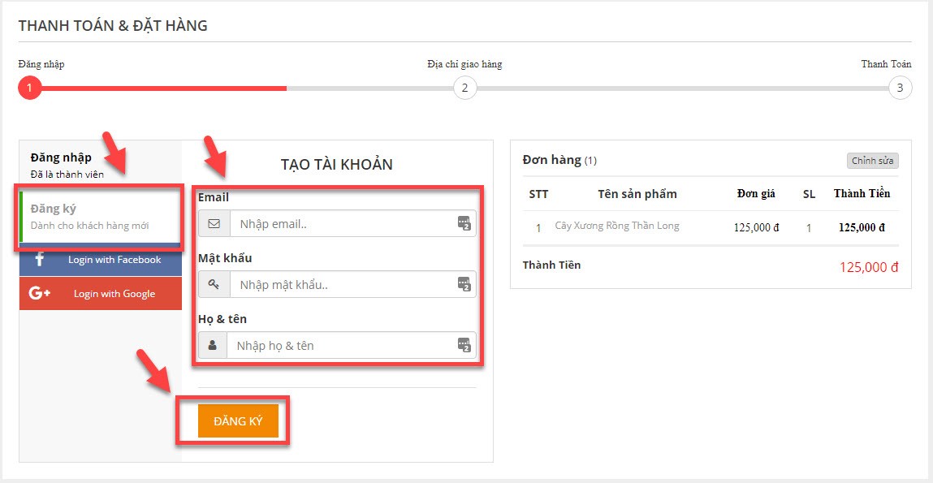This screenshot has width=933, height=483.
Task: Click the envelope icon beside email field
Action: pos(214,224)
